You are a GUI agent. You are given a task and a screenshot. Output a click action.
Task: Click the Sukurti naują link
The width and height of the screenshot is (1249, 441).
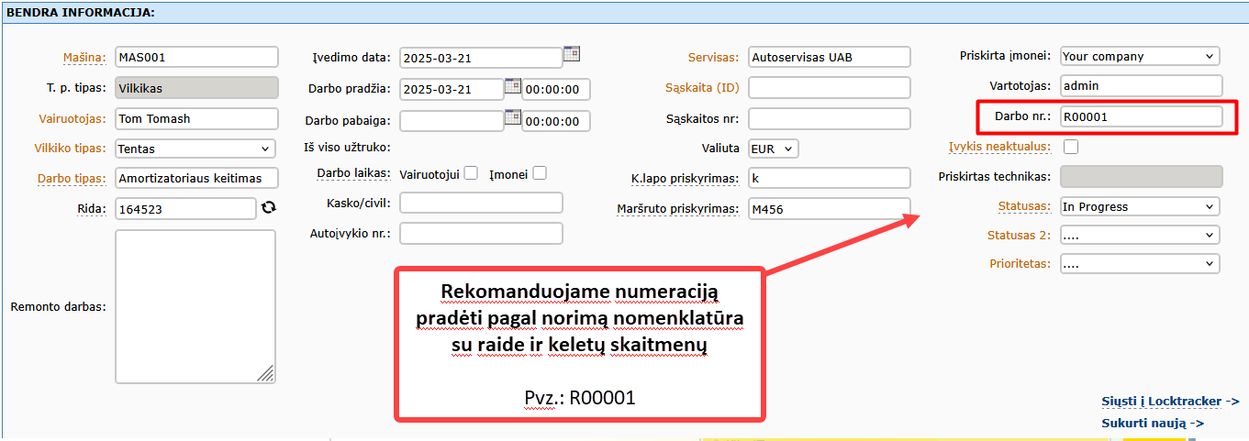click(1153, 424)
